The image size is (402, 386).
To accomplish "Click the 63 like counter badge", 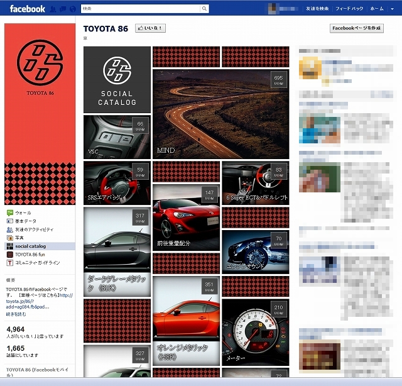I will (279, 172).
